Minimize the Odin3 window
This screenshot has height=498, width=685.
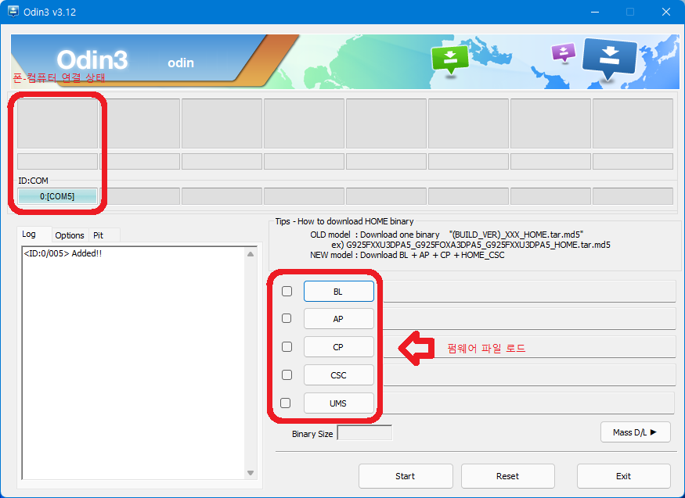coord(594,12)
